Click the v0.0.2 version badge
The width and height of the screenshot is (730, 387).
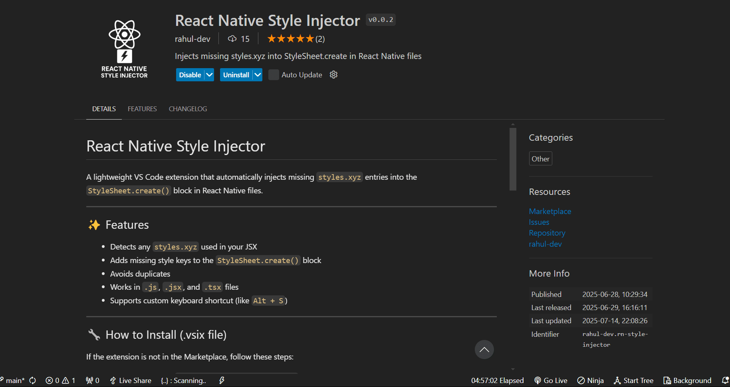pos(381,20)
